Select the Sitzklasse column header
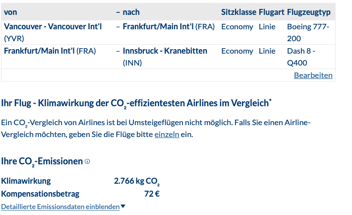The image size is (352, 215). (238, 12)
